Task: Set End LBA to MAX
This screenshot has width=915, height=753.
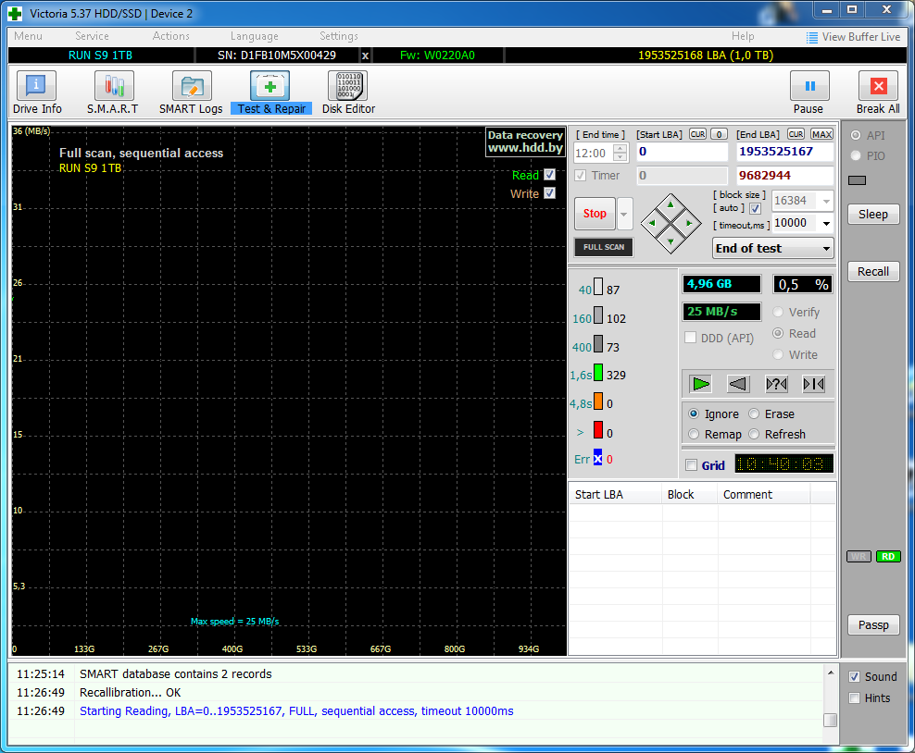Action: (x=821, y=134)
